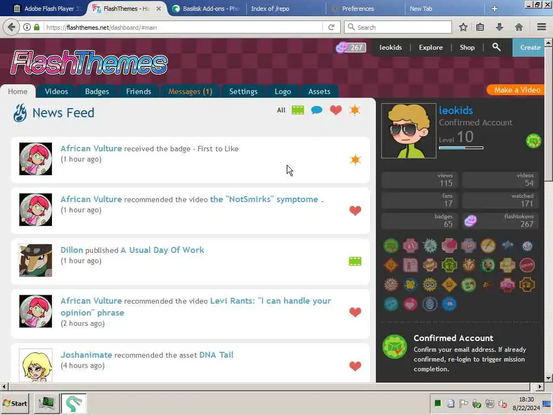Click the FlashThemes logo
The image size is (553, 415).
pos(89,63)
